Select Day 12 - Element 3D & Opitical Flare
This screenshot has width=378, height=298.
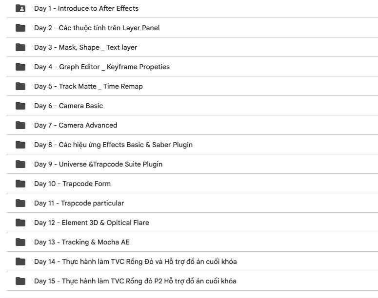pyautogui.click(x=92, y=223)
